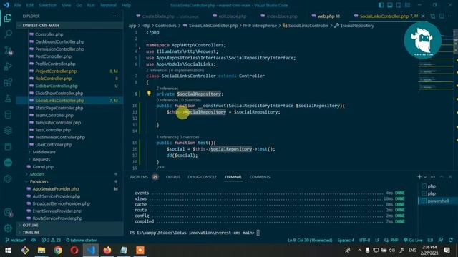Open the Selection menu
Viewport: 458px width, 257px height.
pyautogui.click(x=48, y=5)
